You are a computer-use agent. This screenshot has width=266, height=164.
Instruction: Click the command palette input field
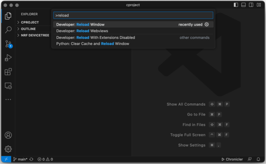click(x=133, y=15)
